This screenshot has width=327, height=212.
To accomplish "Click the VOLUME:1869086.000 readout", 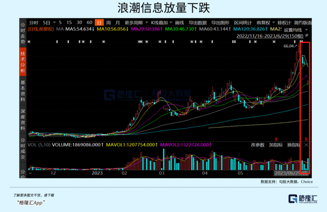I will (78, 145).
